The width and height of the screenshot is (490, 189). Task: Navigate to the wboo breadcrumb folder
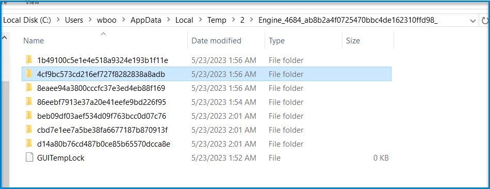(107, 20)
